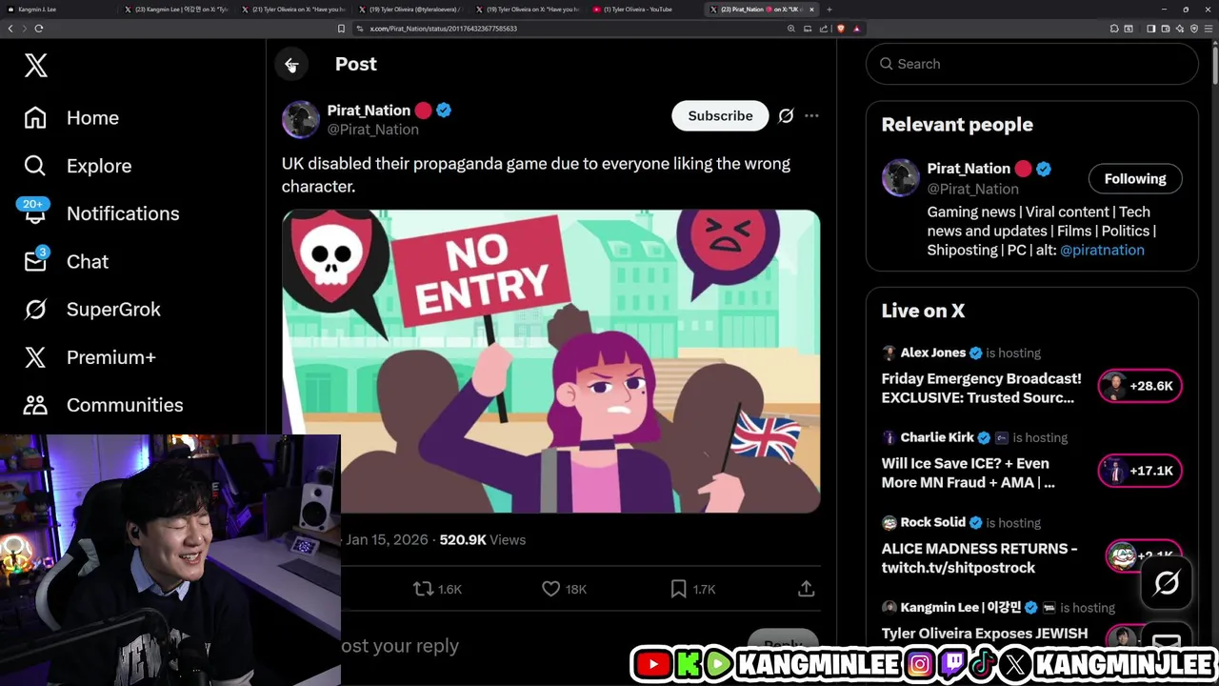The image size is (1219, 686).
Task: Click the Rock Solid host name
Action: tap(933, 522)
